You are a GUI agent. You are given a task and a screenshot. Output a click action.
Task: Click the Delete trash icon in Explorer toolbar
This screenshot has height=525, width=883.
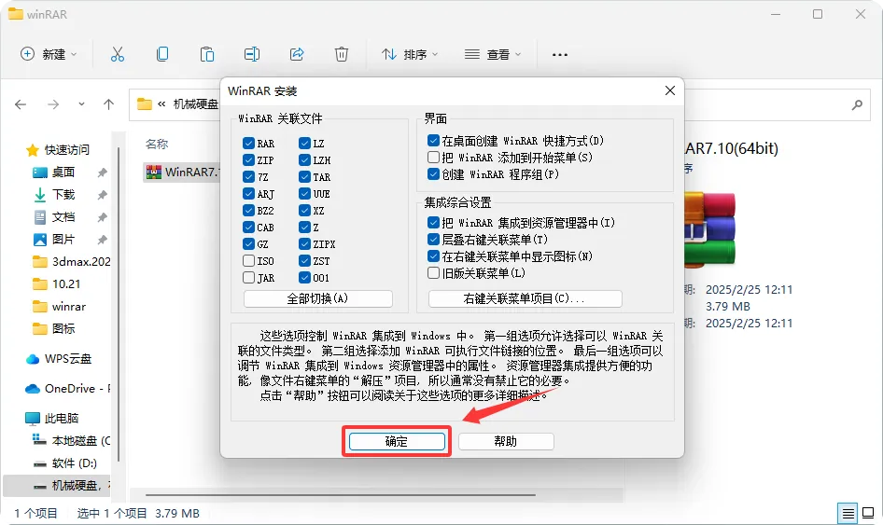point(342,54)
